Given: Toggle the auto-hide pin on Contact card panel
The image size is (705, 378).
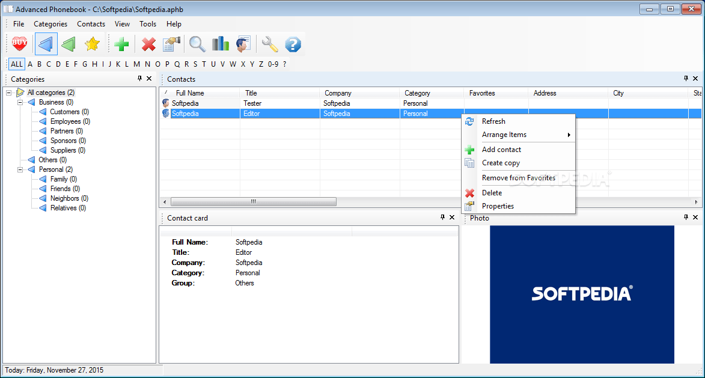Looking at the screenshot, I should pos(442,217).
